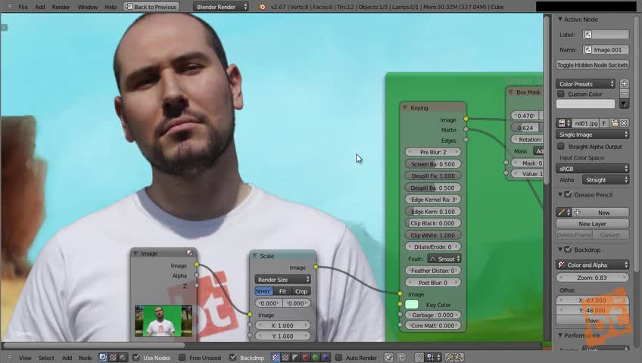Click the Image node thumbnail preview
The height and width of the screenshot is (363, 642).
pyautogui.click(x=164, y=321)
